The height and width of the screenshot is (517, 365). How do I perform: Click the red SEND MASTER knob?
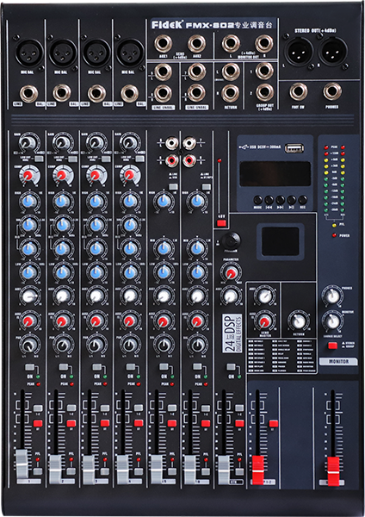(x=264, y=321)
